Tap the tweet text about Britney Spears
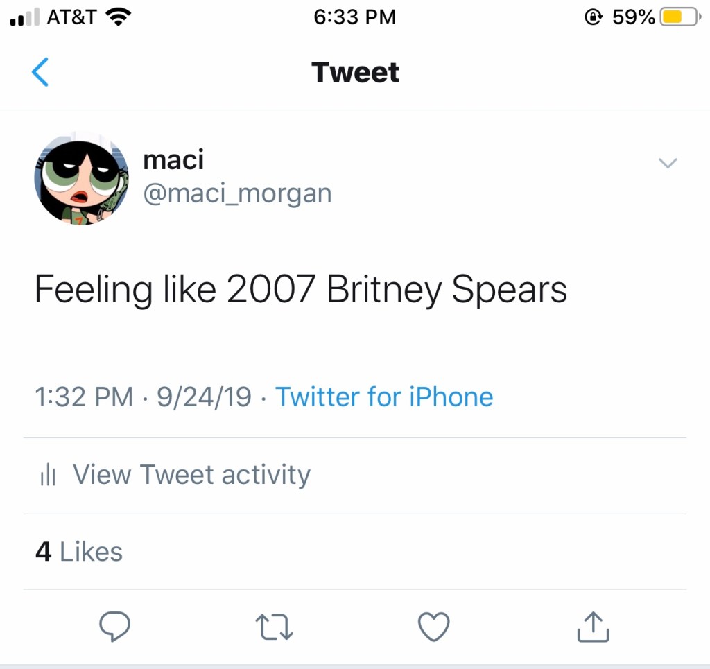Image resolution: width=710 pixels, height=669 pixels. [x=301, y=289]
